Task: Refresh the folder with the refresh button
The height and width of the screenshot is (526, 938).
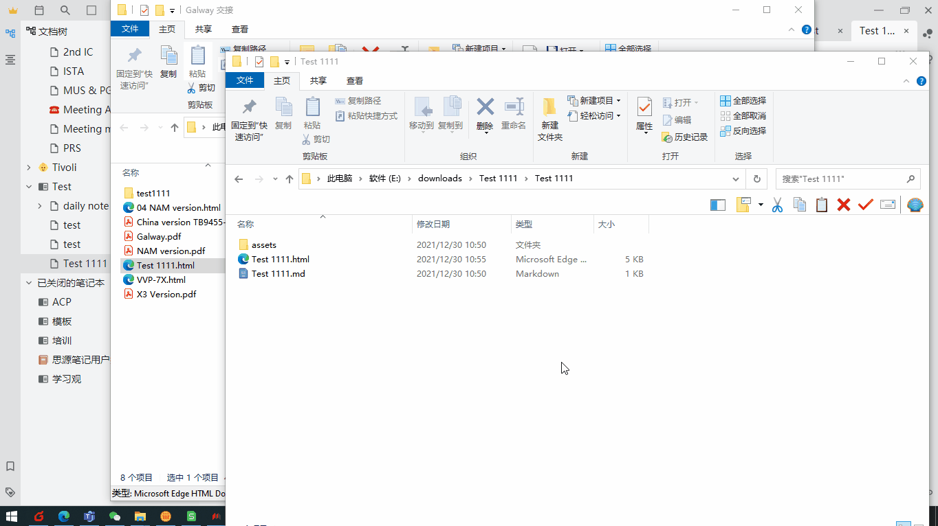Action: [x=756, y=179]
